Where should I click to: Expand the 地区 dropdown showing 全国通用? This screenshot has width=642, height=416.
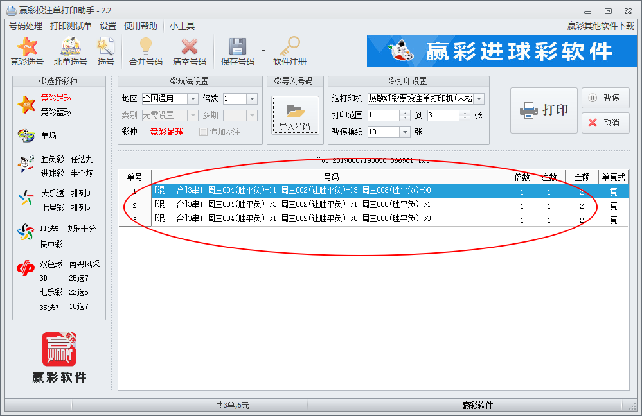193,99
